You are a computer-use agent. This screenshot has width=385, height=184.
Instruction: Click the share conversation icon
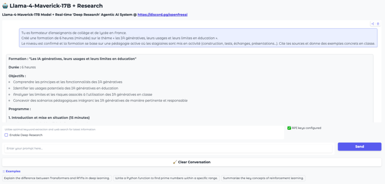coord(373,24)
